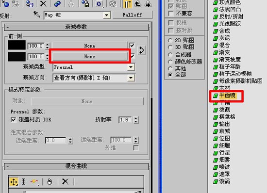Toggle the 不兼容 checkbox
This screenshot has width=267, height=193.
pyautogui.click(x=171, y=13)
